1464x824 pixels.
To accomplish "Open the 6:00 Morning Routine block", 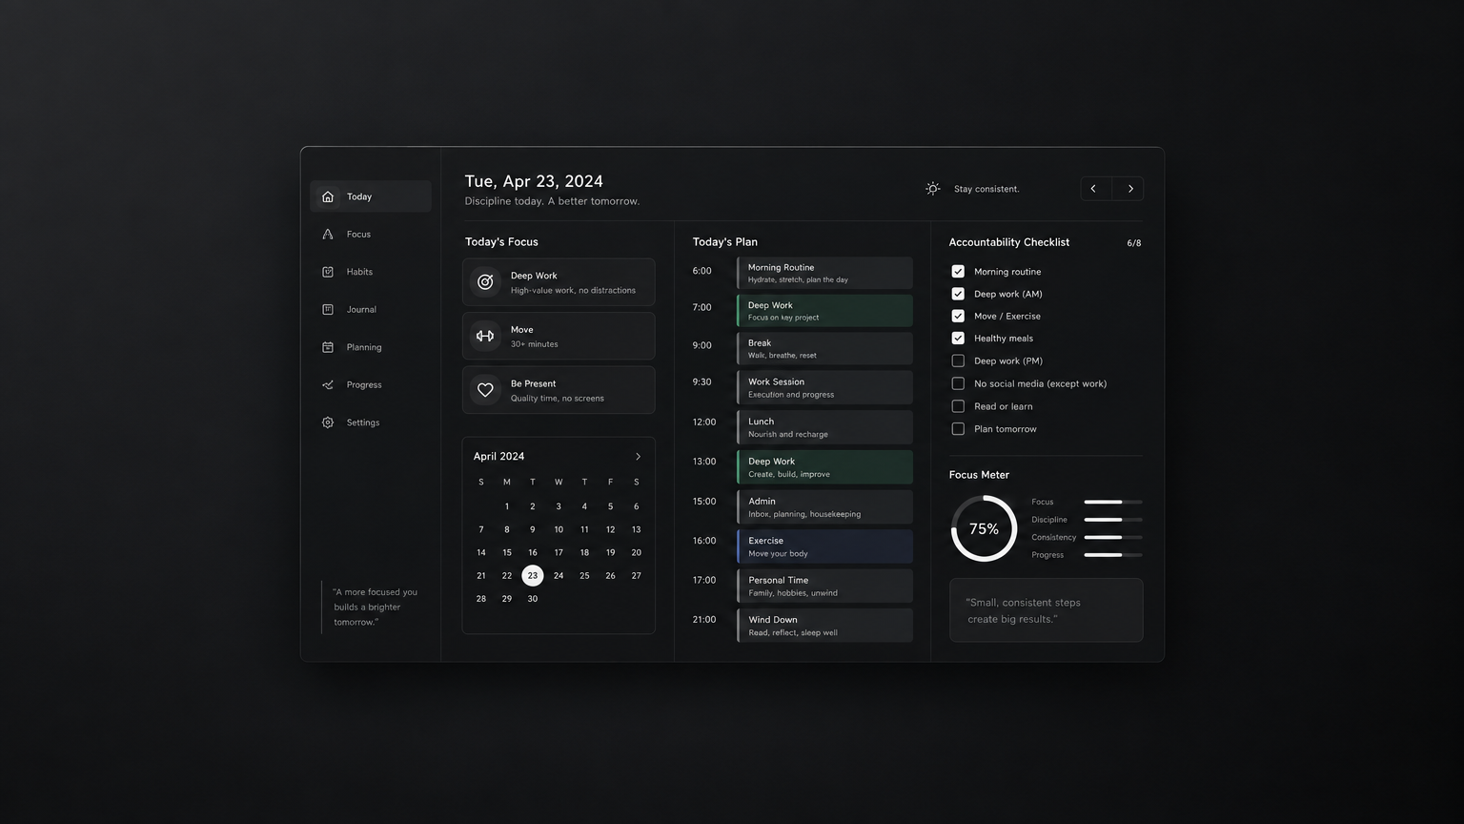I will [x=825, y=273].
